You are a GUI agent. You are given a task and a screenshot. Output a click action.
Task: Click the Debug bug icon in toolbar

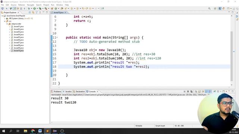click(x=29, y=9)
